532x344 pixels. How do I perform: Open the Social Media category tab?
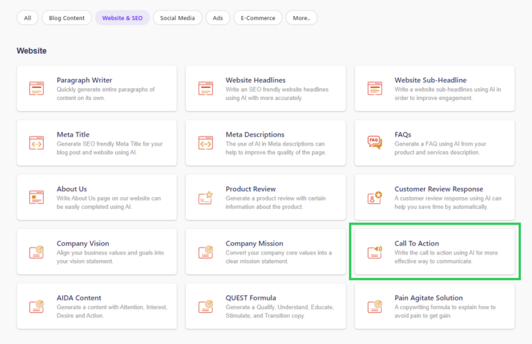click(177, 18)
